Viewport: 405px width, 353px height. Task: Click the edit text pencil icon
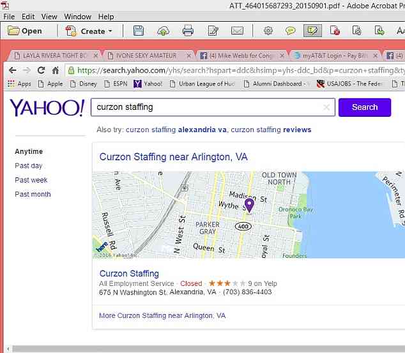(213, 31)
